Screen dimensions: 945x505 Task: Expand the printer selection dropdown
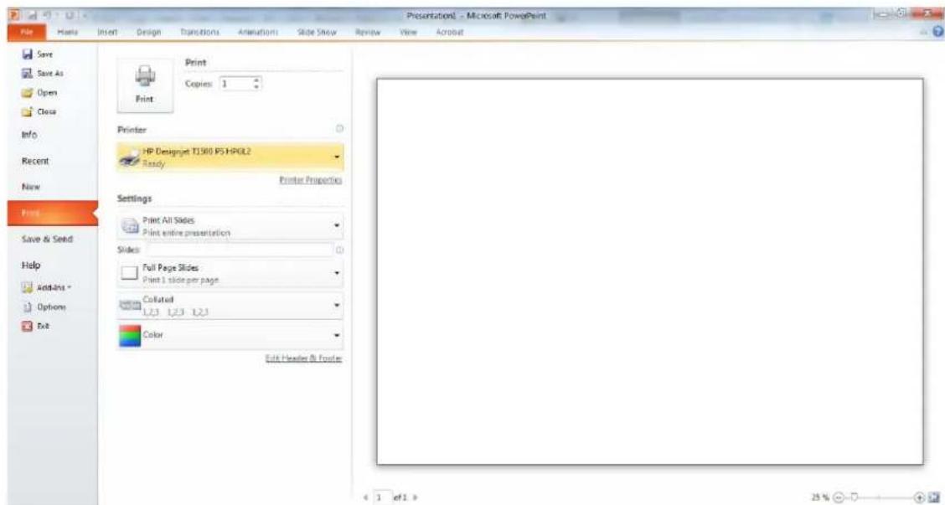click(x=337, y=158)
